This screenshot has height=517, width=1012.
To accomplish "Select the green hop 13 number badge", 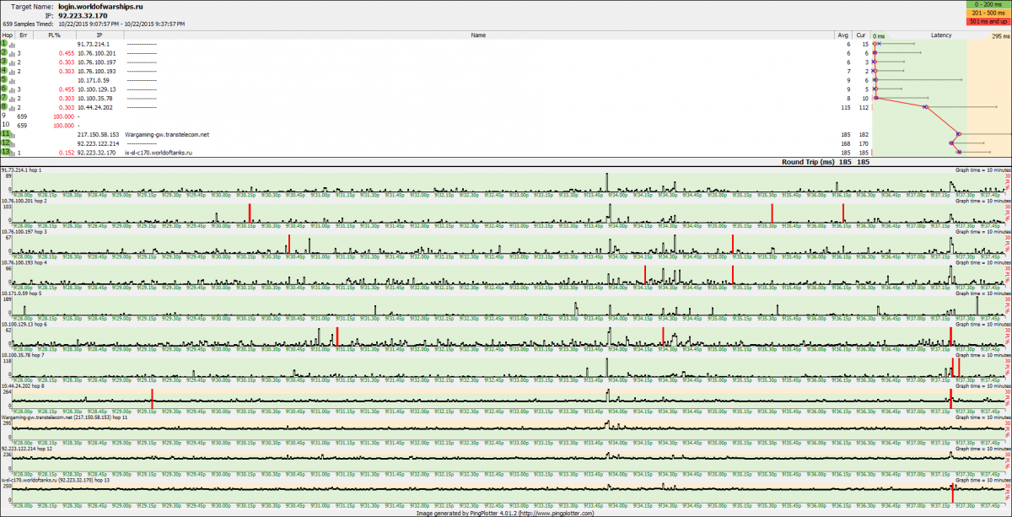I will 5,153.
